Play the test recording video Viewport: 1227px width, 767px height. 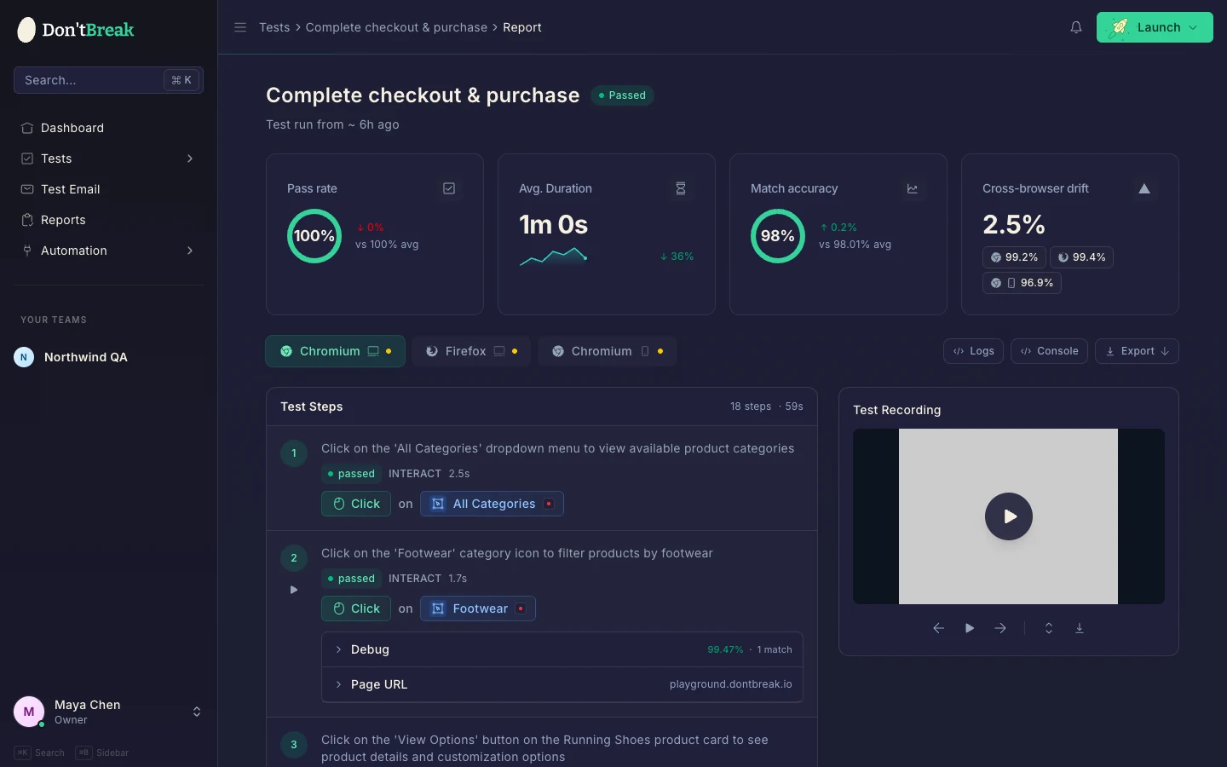[1009, 516]
